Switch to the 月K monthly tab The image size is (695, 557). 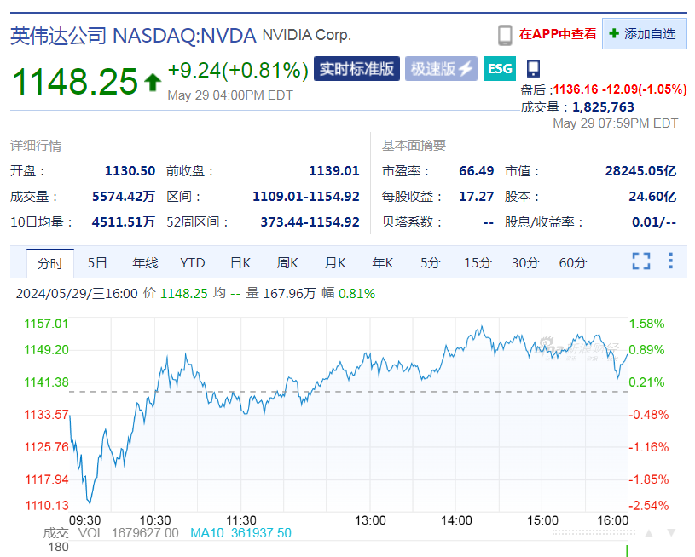334,262
